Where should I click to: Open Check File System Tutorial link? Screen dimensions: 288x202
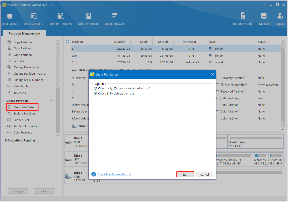(115, 174)
